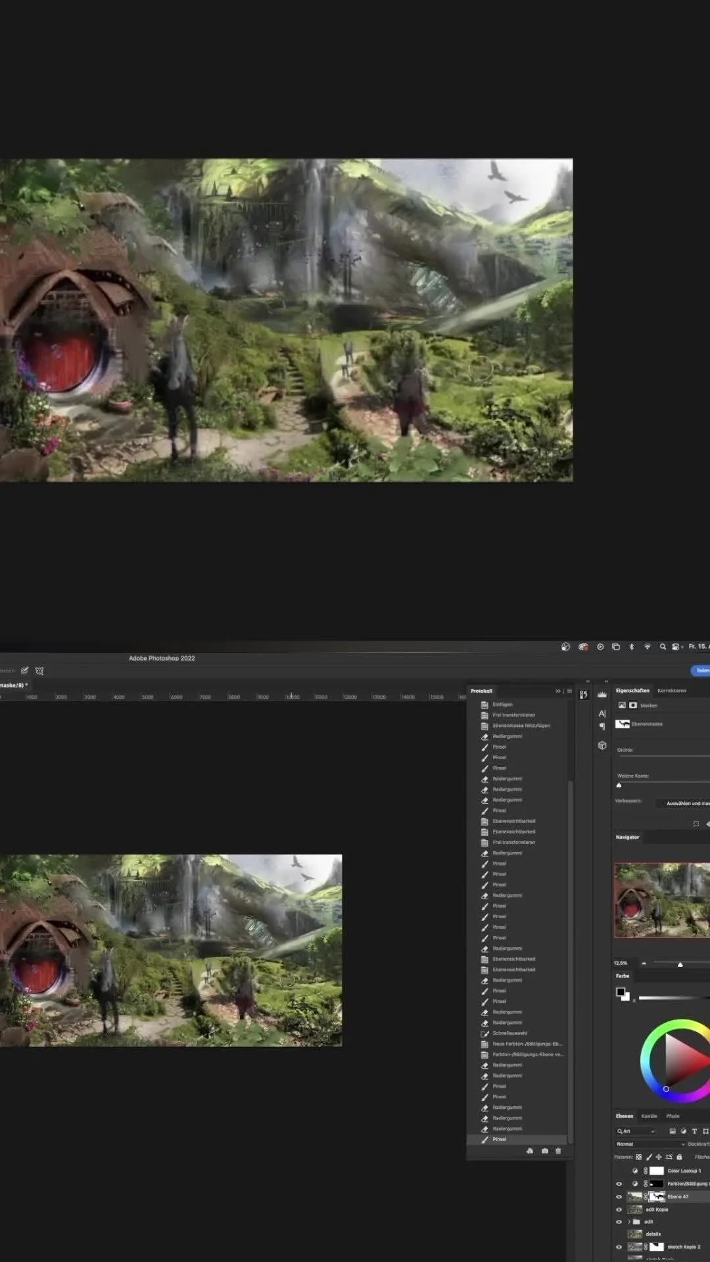This screenshot has width=710, height=1262.
Task: Click the symmetry butterfly icon in options bar
Action: (x=39, y=671)
